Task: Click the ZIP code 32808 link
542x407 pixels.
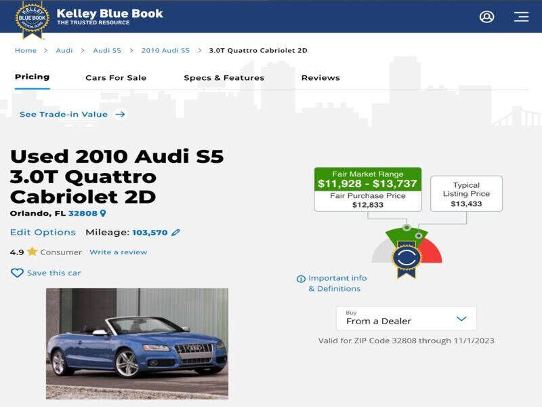Action: [x=83, y=213]
